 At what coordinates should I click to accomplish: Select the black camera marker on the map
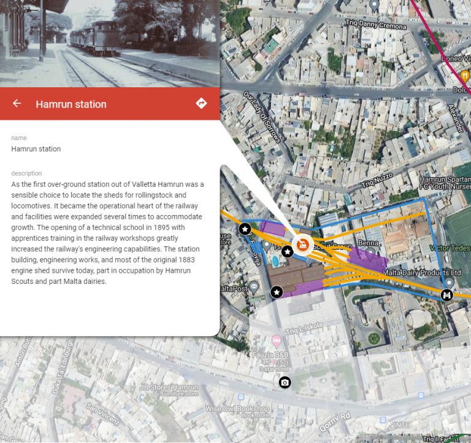285,383
